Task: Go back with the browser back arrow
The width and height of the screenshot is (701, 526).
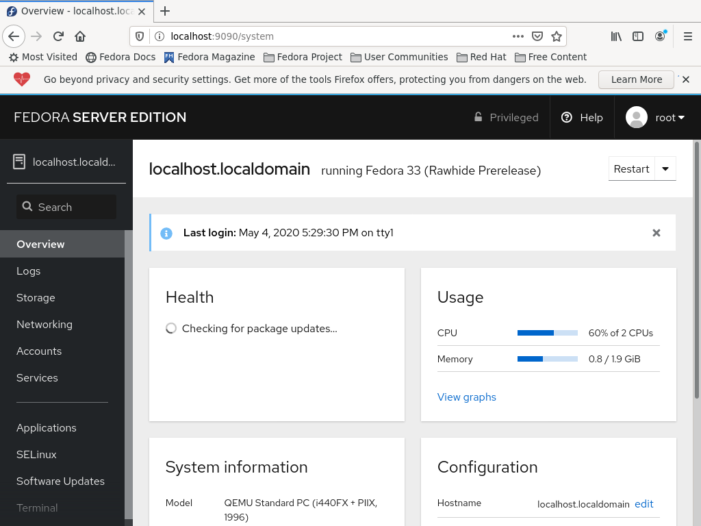Action: tap(14, 36)
